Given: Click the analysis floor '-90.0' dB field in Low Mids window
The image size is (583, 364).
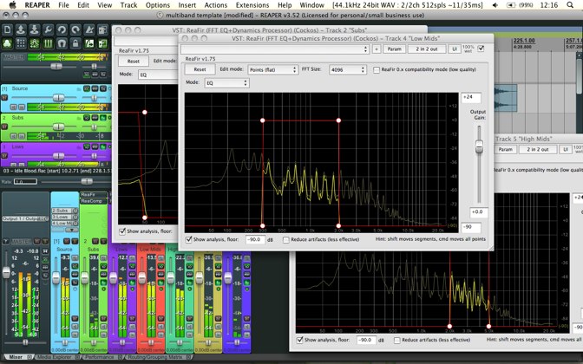Looking at the screenshot, I should [255, 239].
